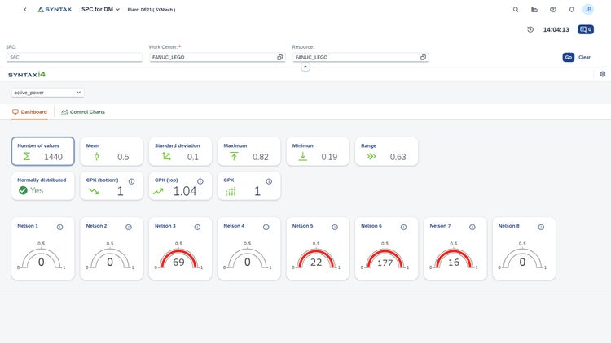Viewport: 611px width, 343px height.
Task: Open the JB user avatar menu
Action: (588, 9)
